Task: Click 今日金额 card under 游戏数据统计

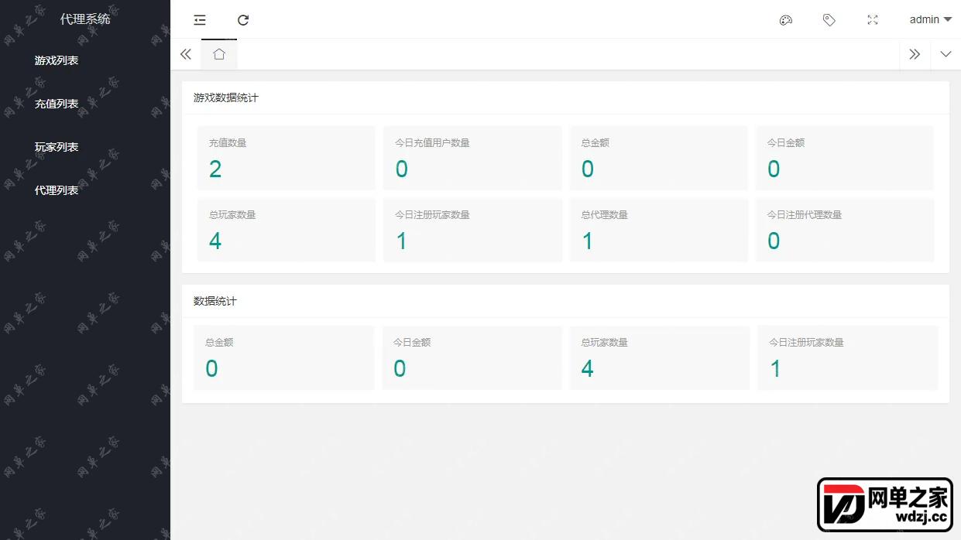Action: [845, 158]
